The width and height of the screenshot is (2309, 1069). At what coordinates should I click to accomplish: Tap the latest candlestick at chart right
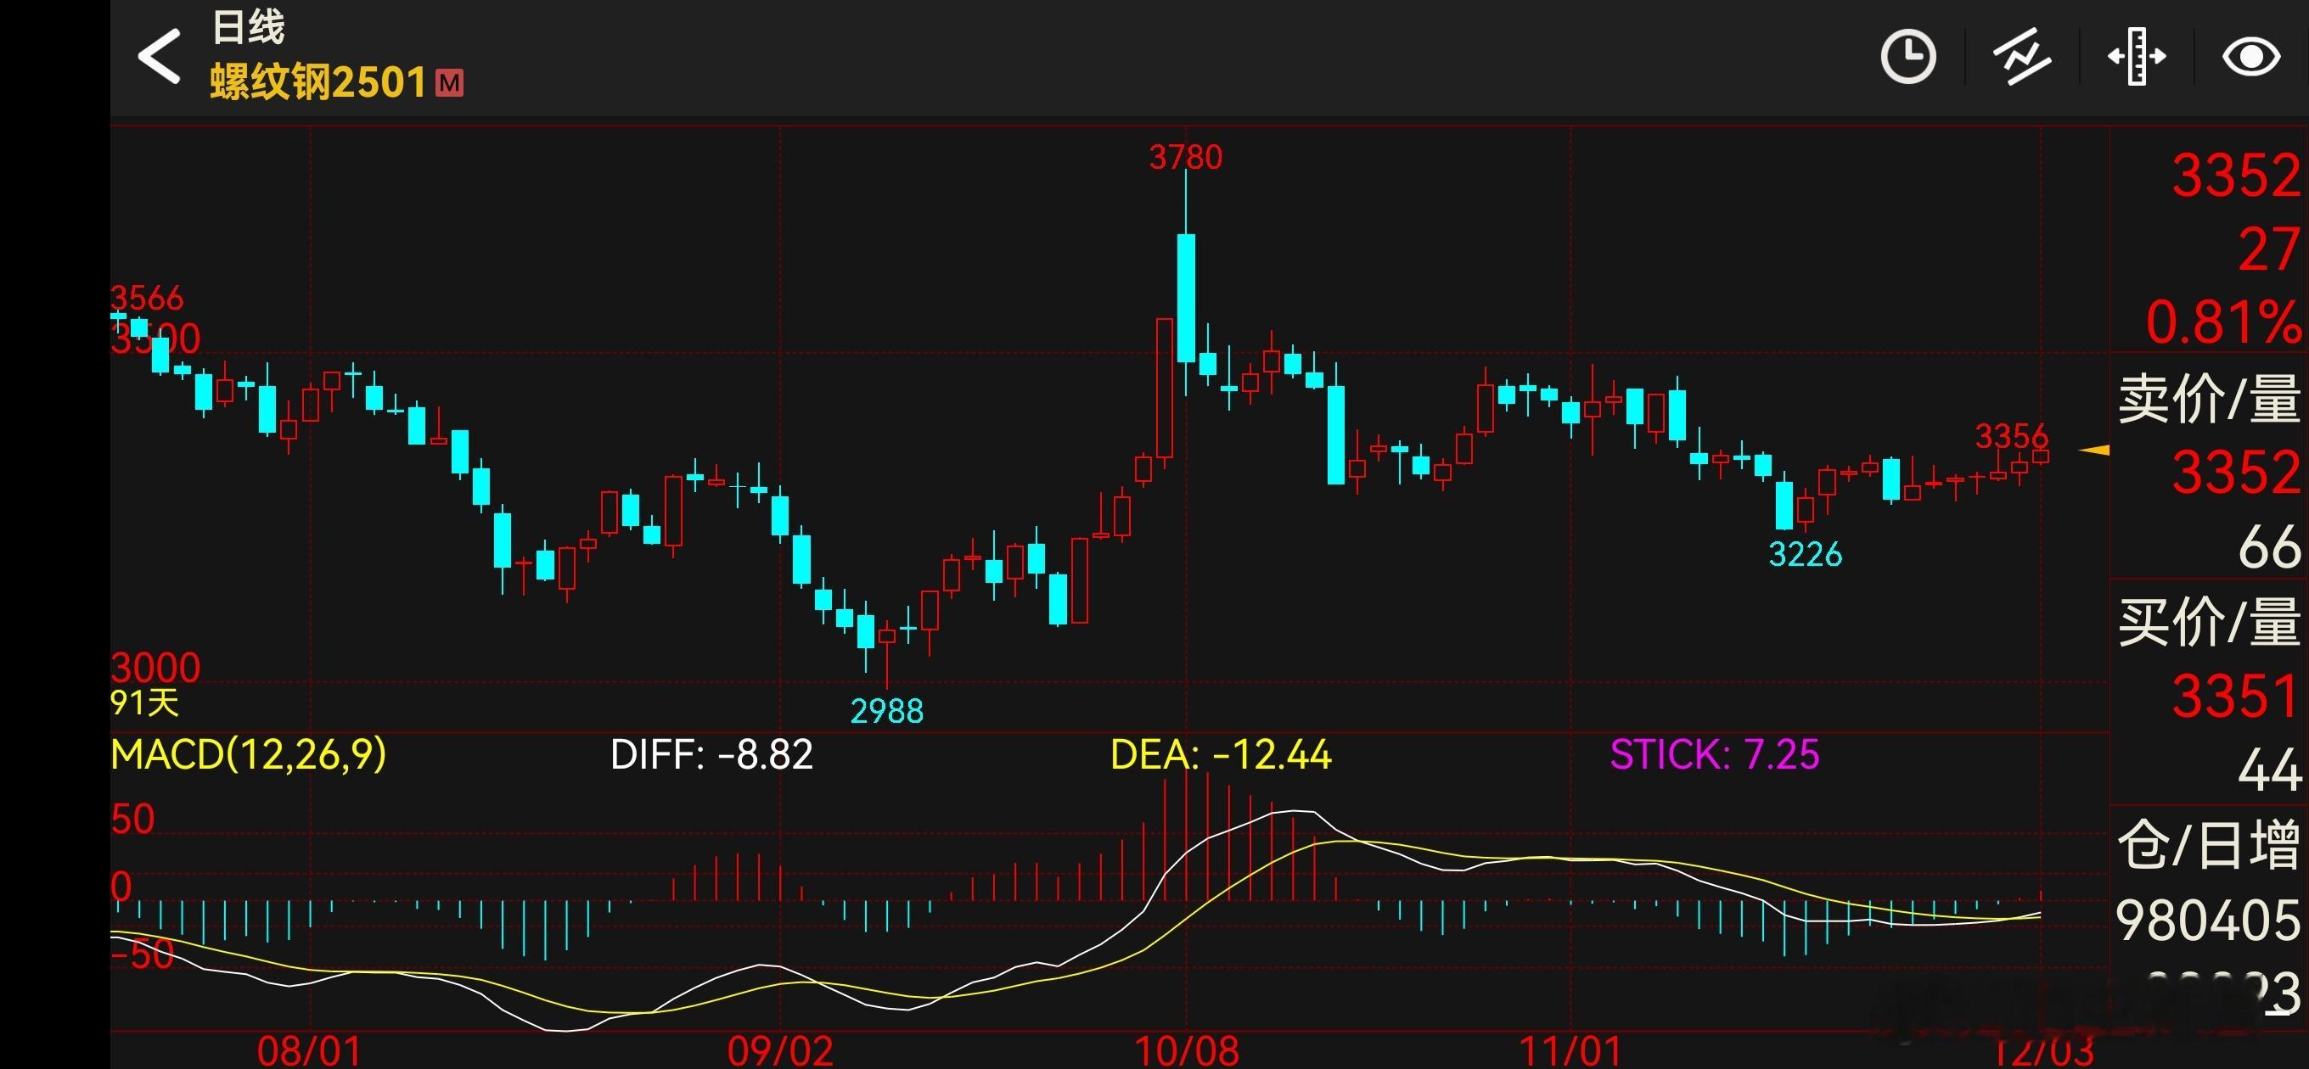coord(2041,456)
